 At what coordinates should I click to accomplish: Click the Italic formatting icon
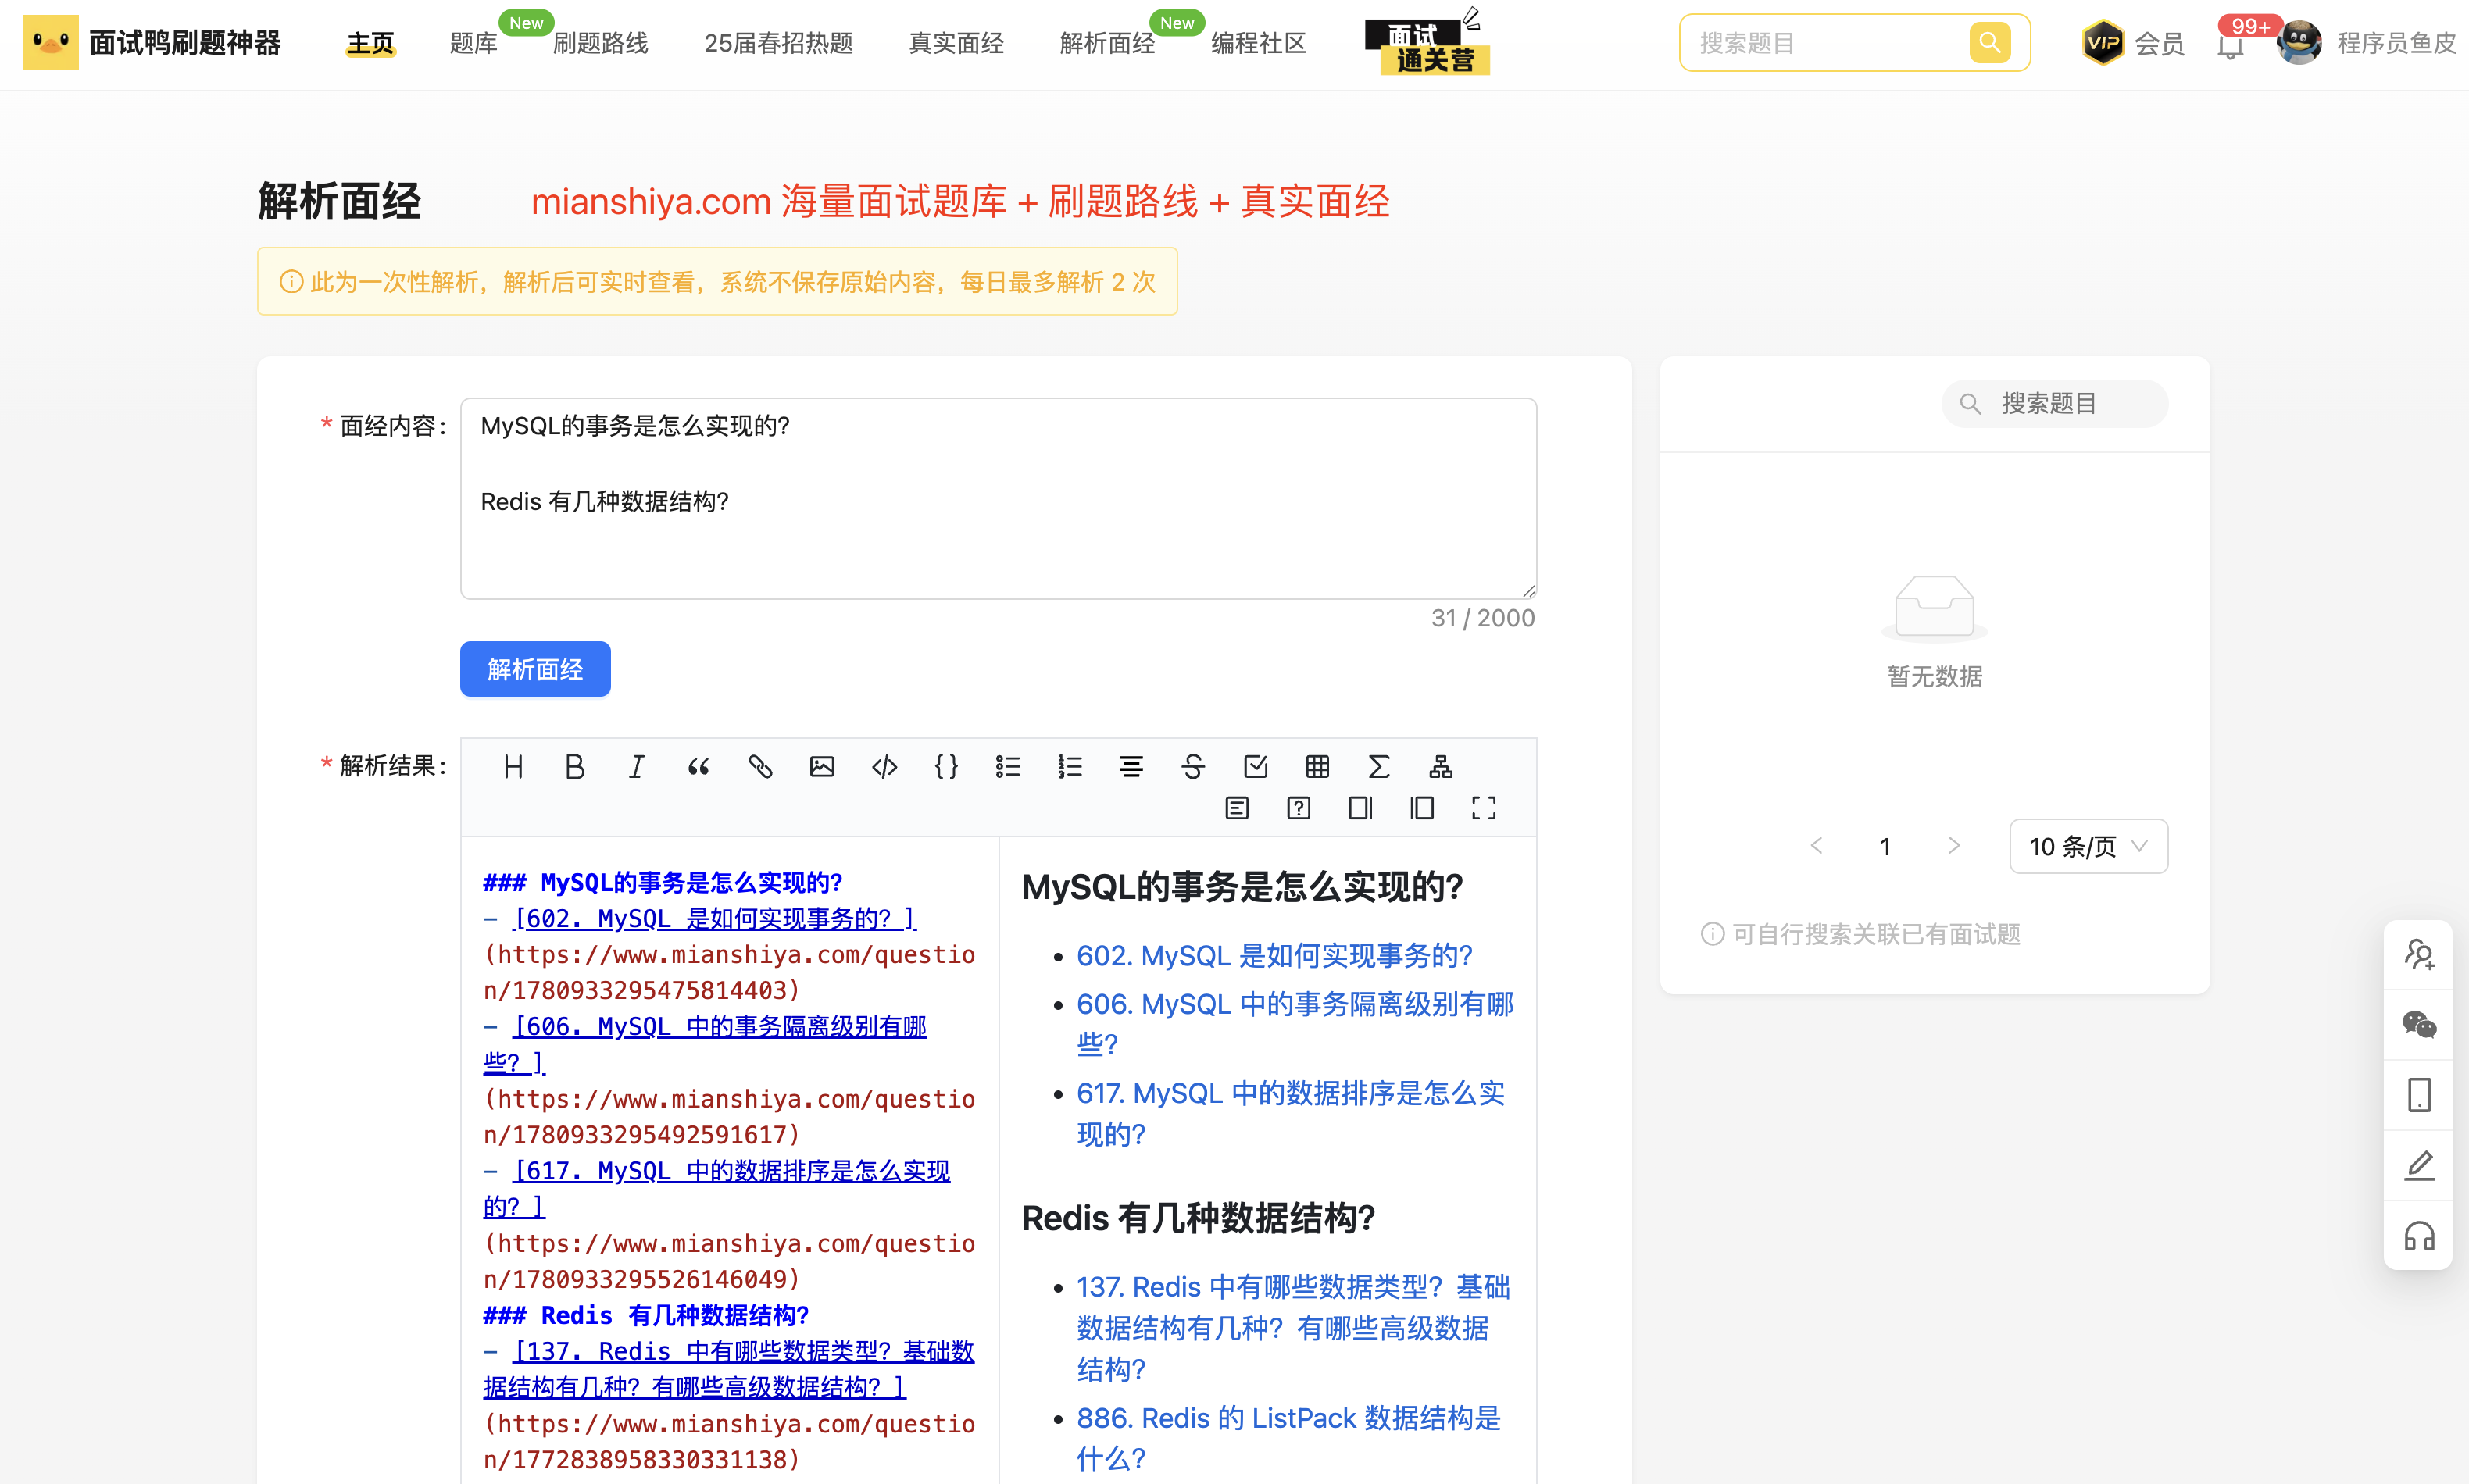636,767
